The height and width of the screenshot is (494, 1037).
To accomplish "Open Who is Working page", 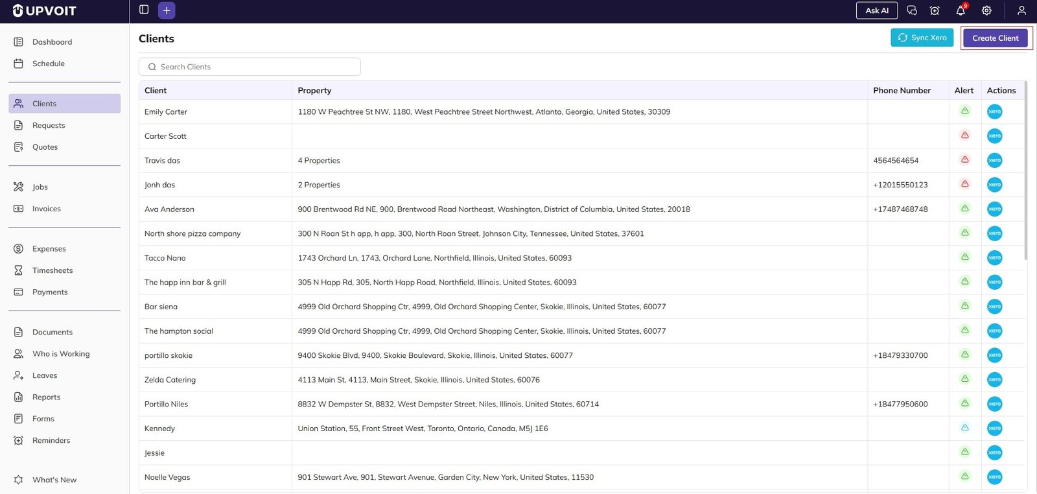I will [61, 354].
